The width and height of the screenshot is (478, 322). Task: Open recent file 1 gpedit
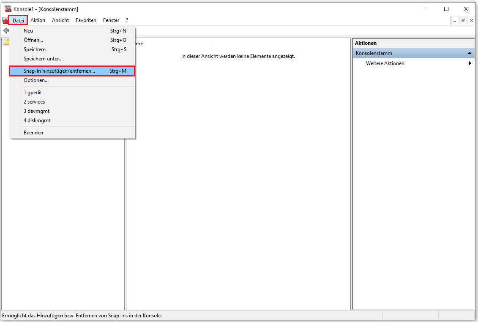pos(72,93)
